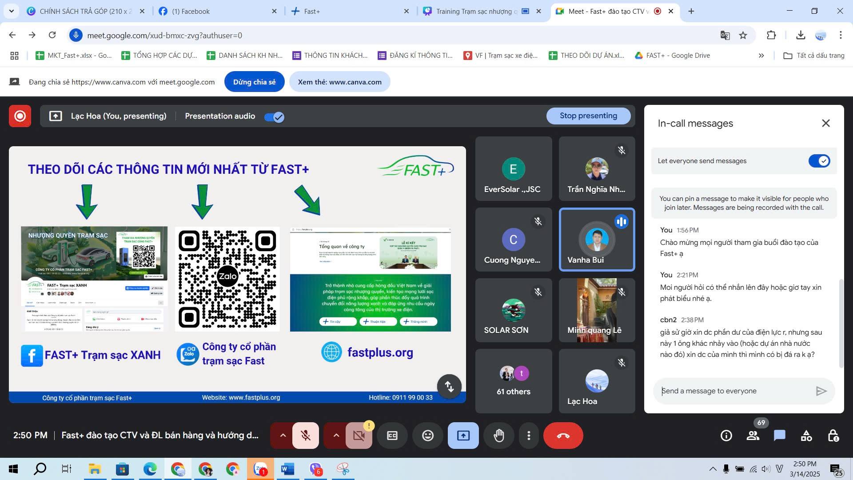Select Trần Nghĩa Nh... participant tile
853x480 pixels.
[x=597, y=168]
